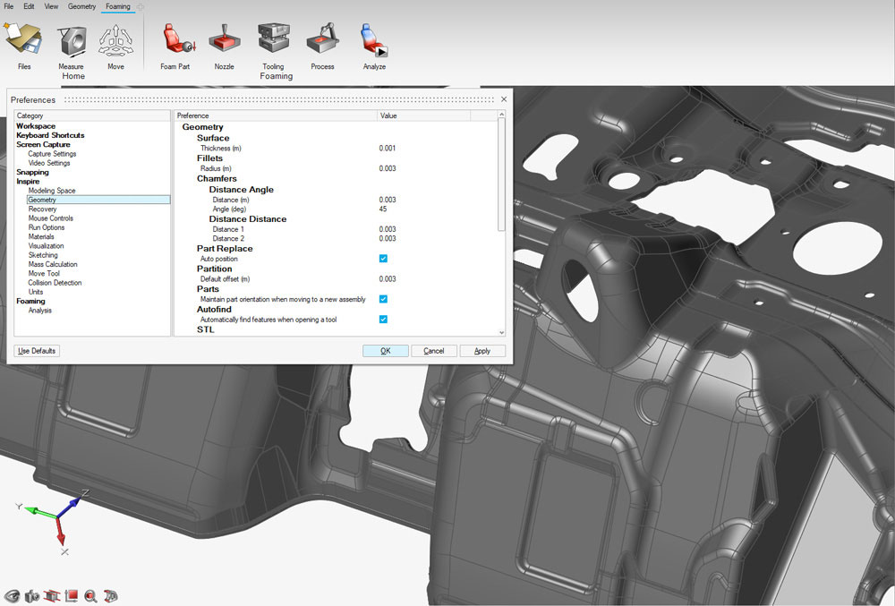Select the Measure tool

click(x=72, y=42)
